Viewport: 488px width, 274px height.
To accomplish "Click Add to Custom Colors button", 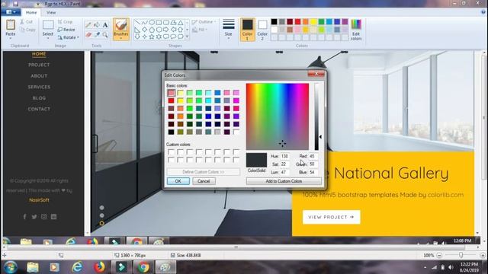I will click(284, 181).
